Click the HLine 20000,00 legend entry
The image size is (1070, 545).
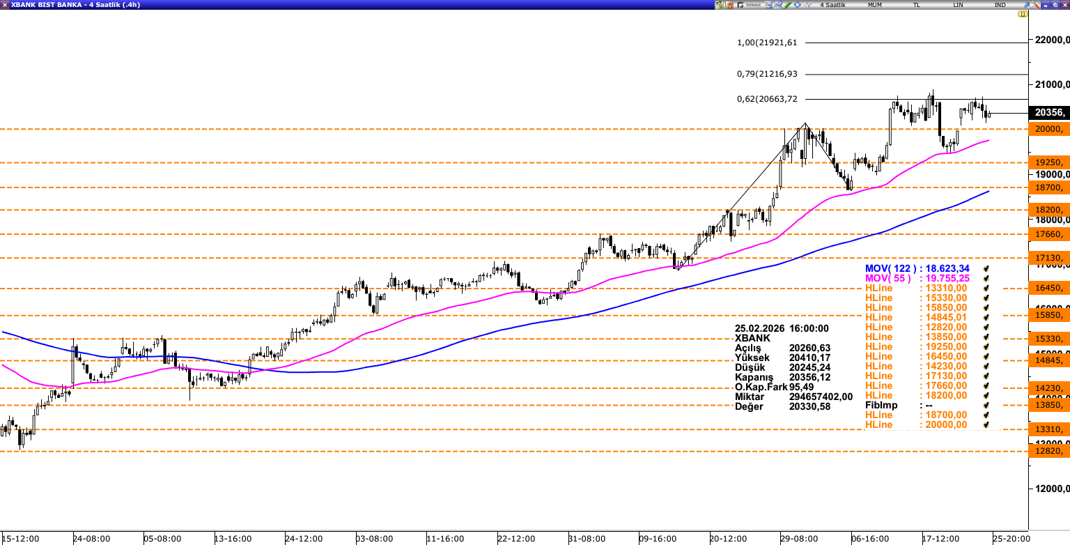[916, 424]
